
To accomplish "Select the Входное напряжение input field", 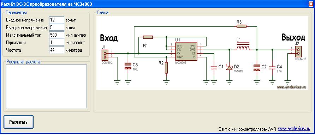I will [57, 20].
